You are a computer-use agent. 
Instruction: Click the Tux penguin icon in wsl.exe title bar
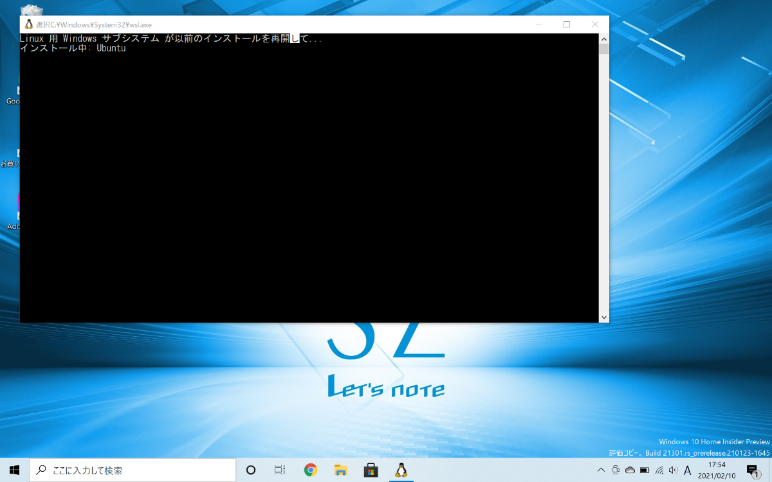click(28, 24)
